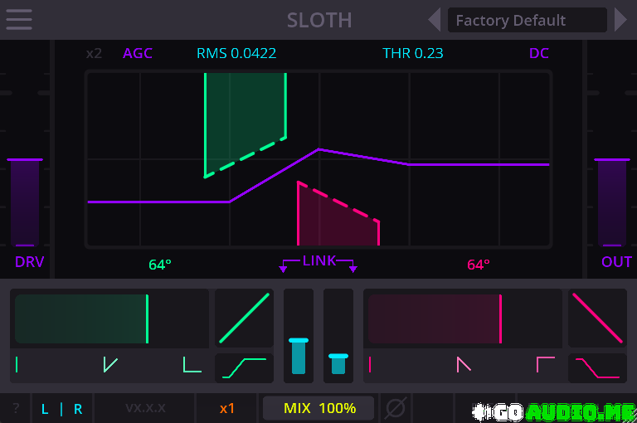Click the x1 oversampling selector

click(227, 408)
